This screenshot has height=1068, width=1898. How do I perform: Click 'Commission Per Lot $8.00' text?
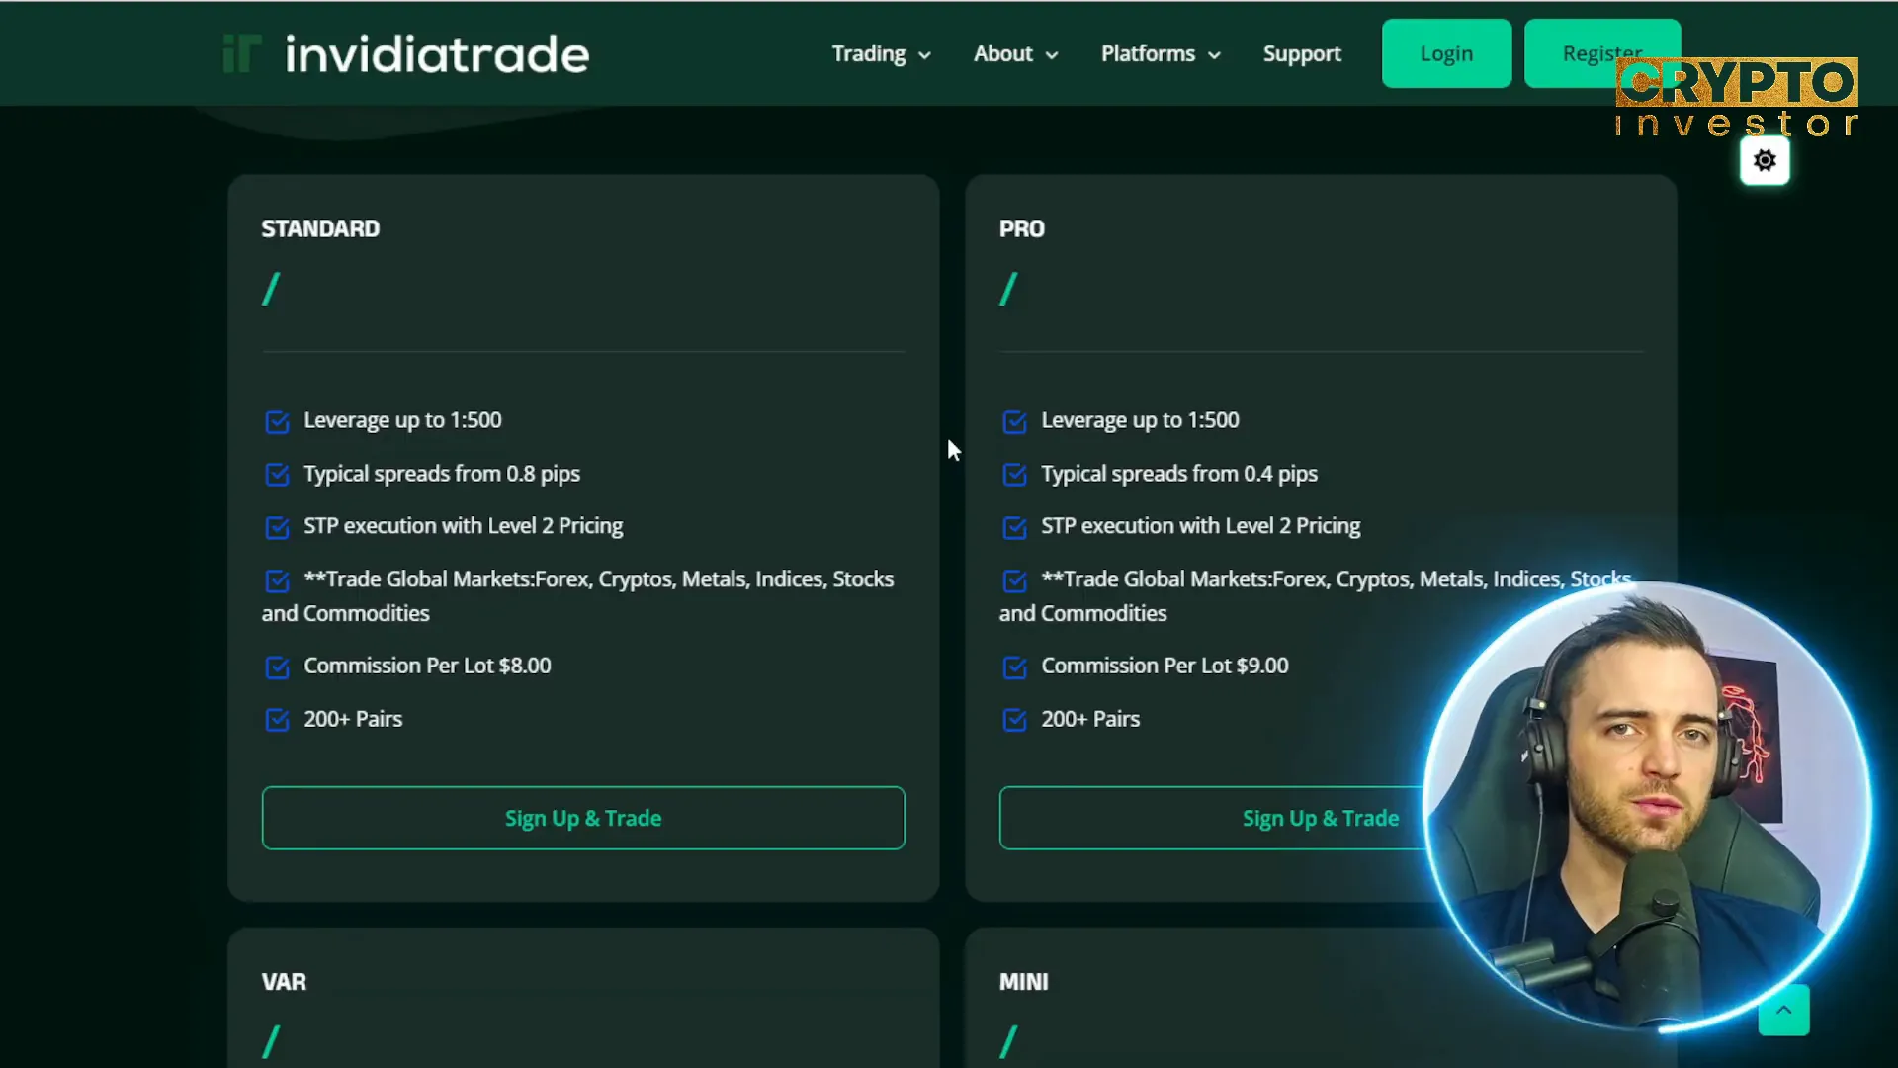(x=427, y=666)
